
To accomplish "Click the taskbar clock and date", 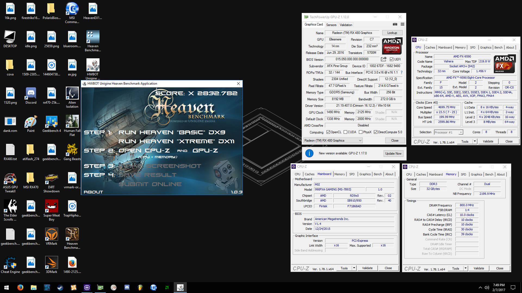I will click(499, 288).
